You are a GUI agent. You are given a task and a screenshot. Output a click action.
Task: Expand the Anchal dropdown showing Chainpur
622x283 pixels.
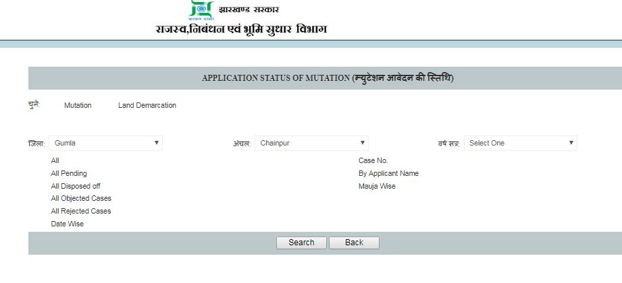pos(312,143)
